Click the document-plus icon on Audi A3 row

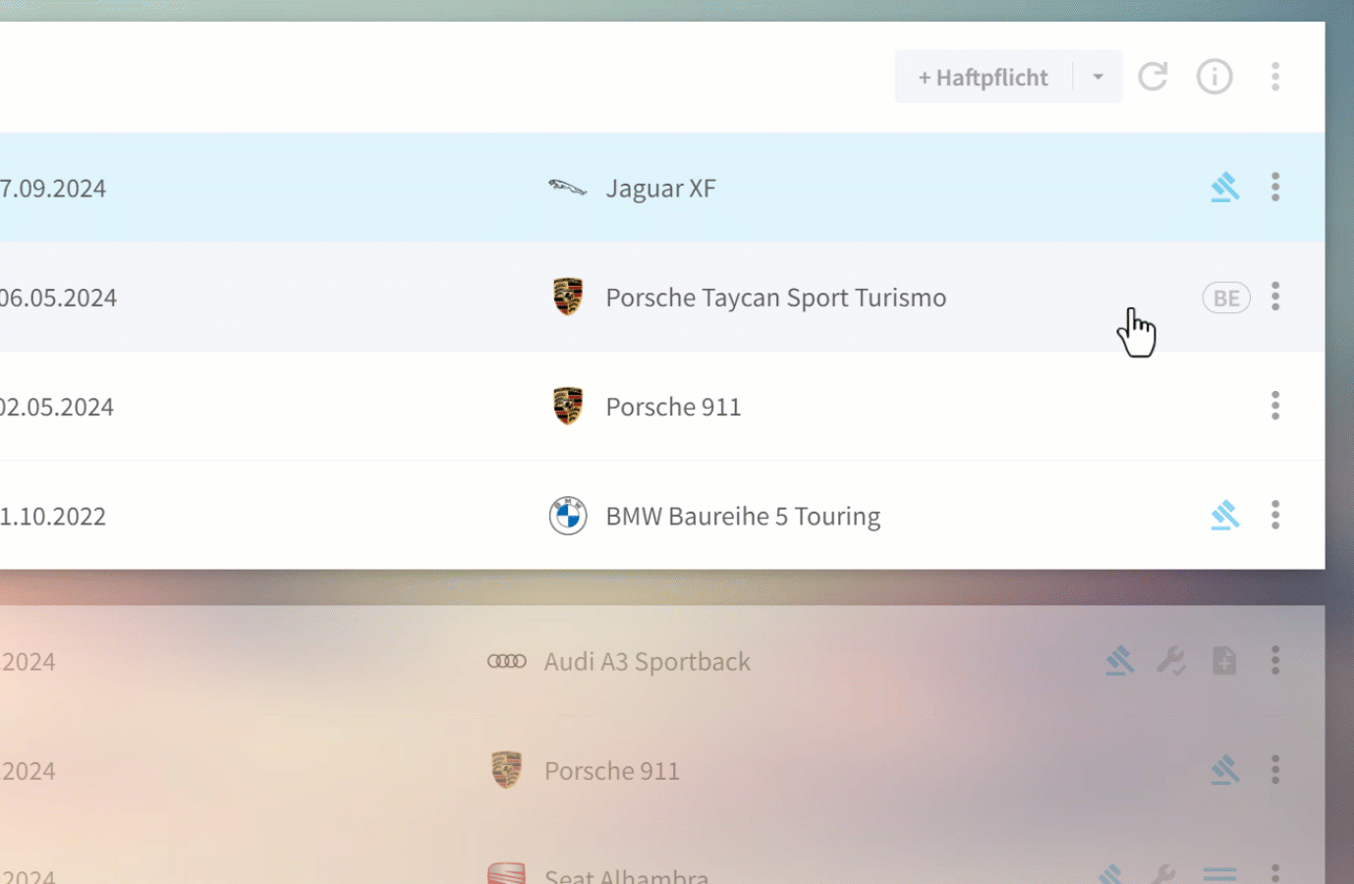tap(1224, 661)
